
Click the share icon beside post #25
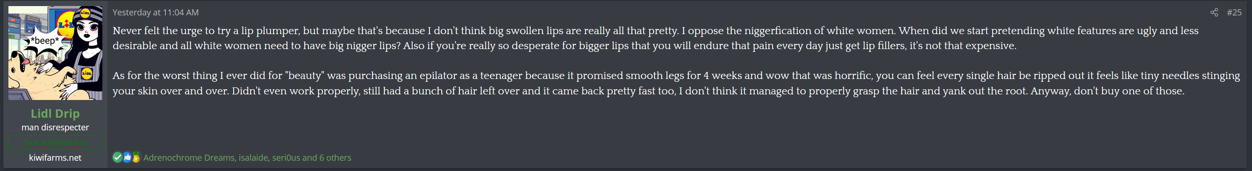tap(1214, 13)
